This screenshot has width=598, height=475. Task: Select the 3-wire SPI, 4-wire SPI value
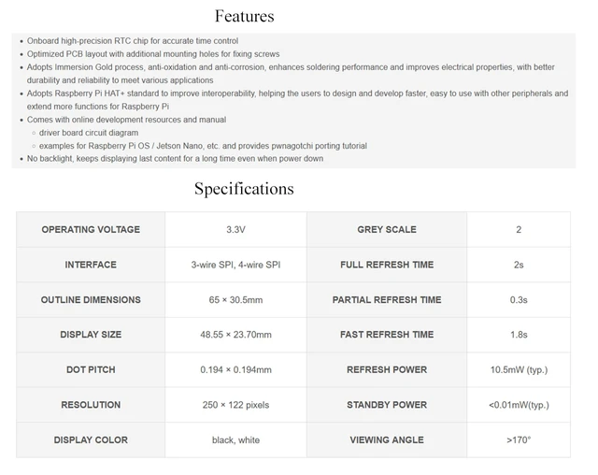(235, 265)
